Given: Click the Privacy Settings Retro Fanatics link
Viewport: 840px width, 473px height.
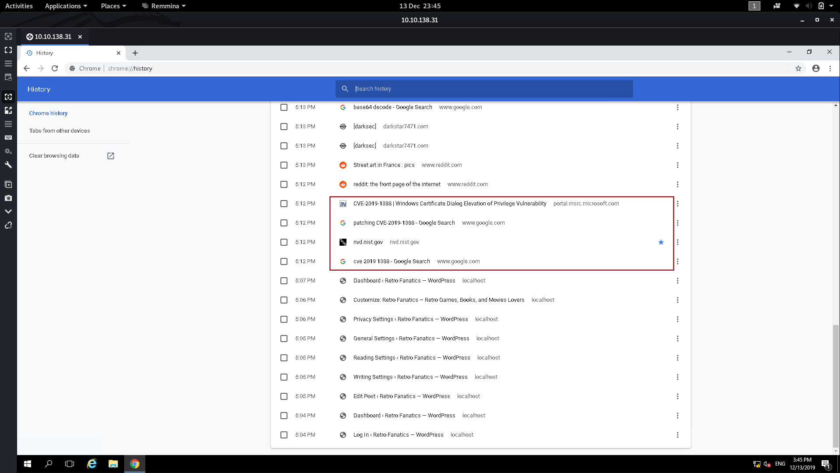Looking at the screenshot, I should [x=410, y=319].
